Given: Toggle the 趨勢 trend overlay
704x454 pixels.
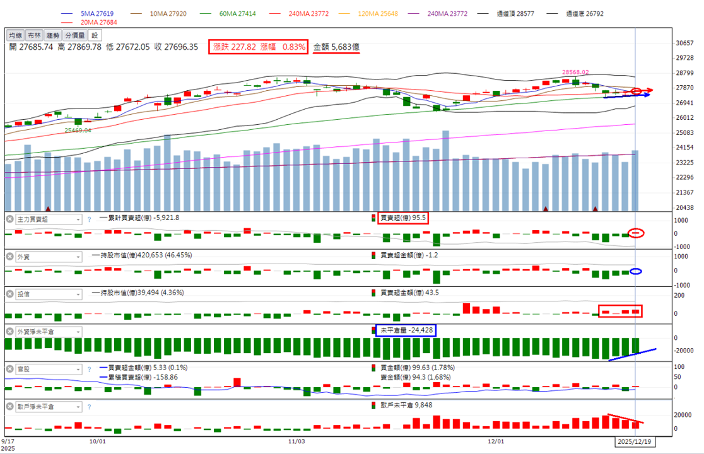Looking at the screenshot, I should pyautogui.click(x=52, y=35).
